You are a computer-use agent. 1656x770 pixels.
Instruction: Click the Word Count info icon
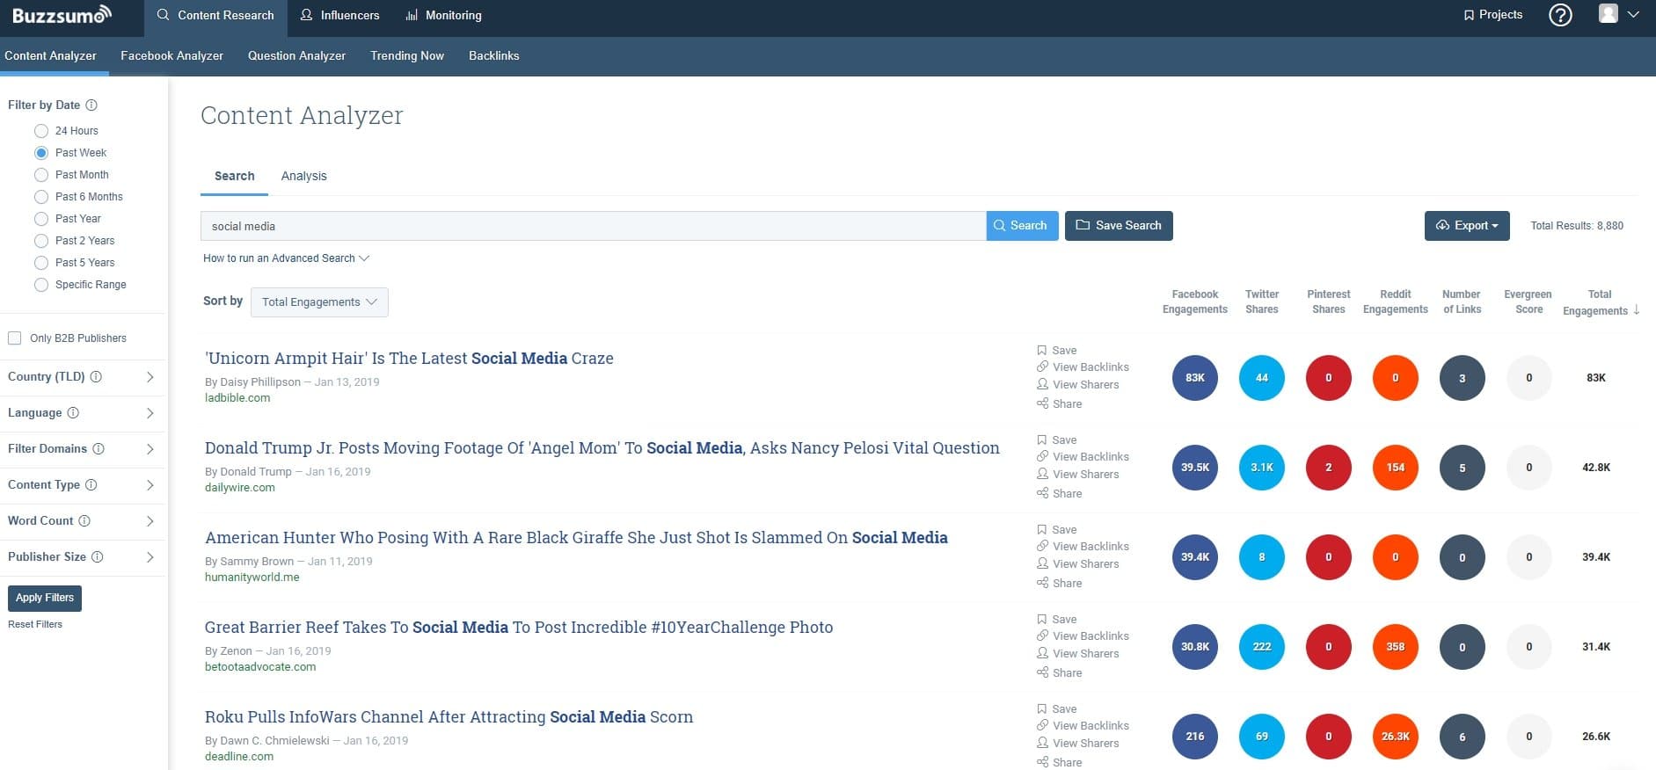pos(84,520)
